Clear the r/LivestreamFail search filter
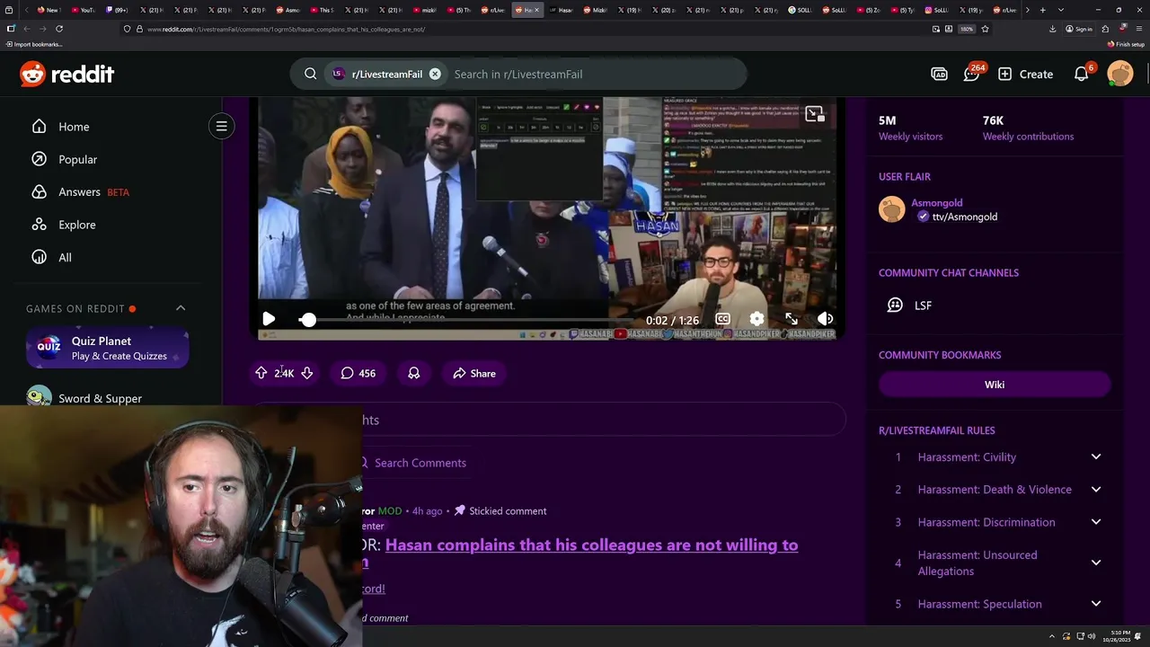This screenshot has height=647, width=1150. 435,74
